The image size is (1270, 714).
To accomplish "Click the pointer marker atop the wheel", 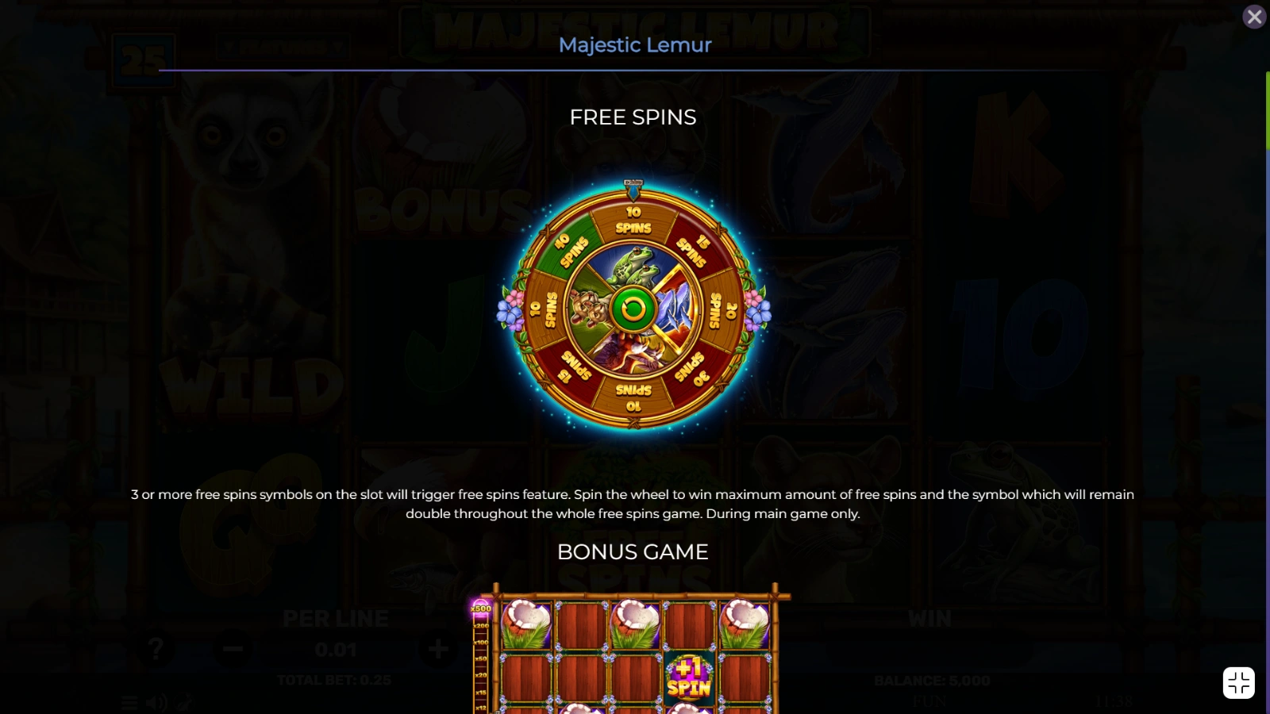I will (633, 190).
